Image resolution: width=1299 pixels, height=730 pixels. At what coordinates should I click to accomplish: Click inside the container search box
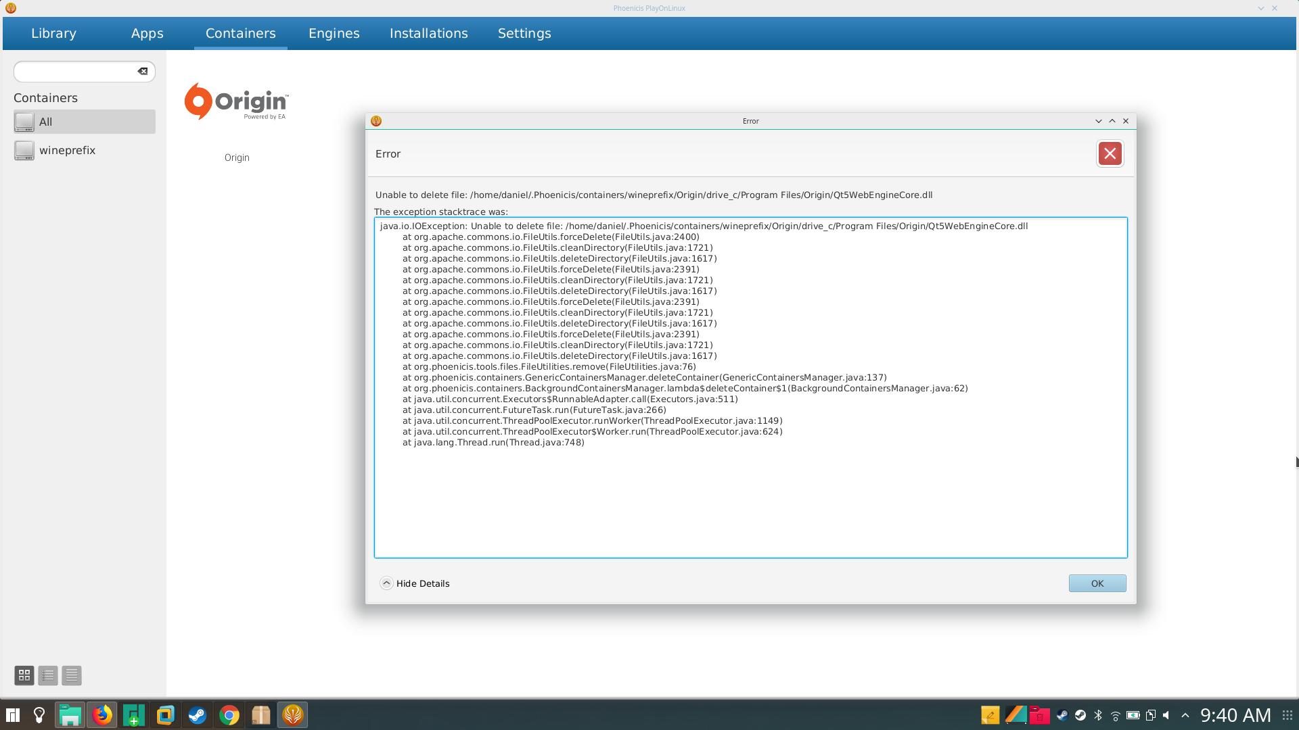click(74, 72)
